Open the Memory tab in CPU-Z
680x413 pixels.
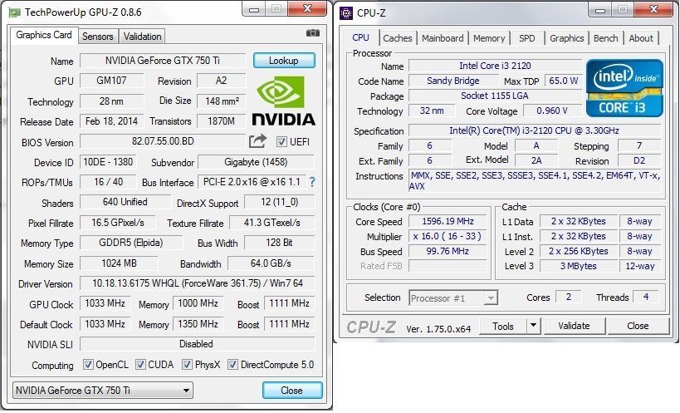(x=489, y=38)
